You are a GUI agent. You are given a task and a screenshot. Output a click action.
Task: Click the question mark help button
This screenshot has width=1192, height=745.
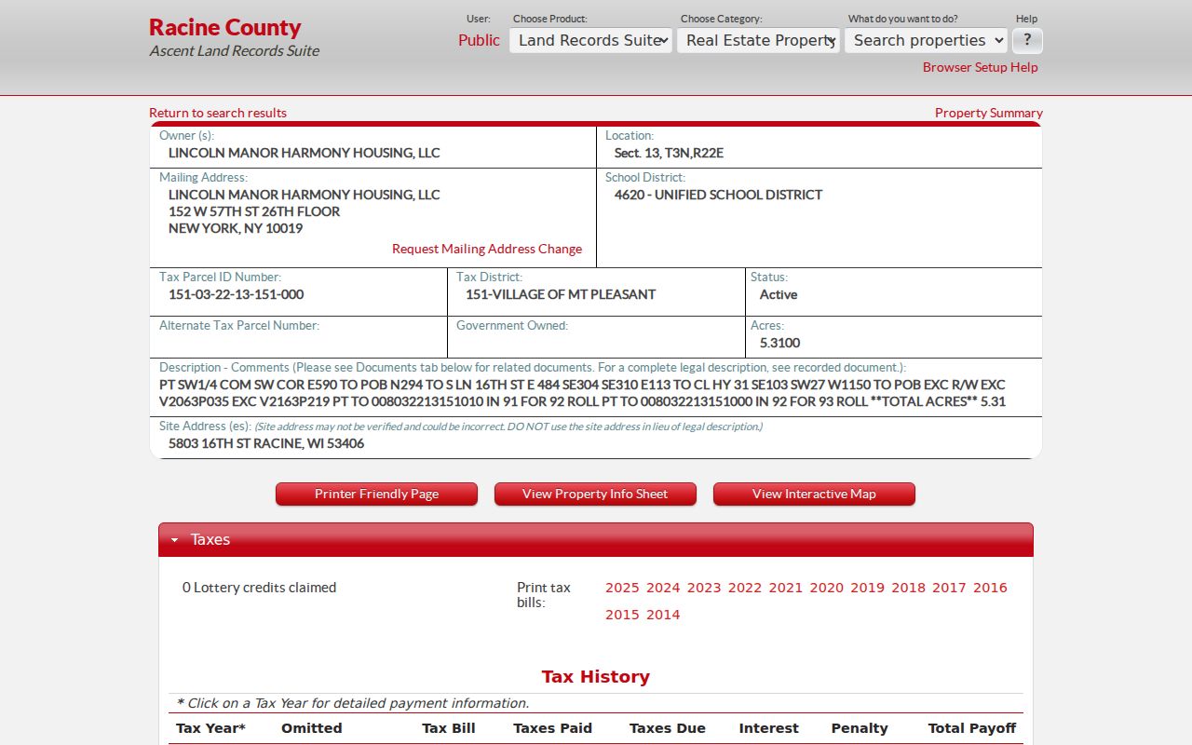coord(1027,40)
